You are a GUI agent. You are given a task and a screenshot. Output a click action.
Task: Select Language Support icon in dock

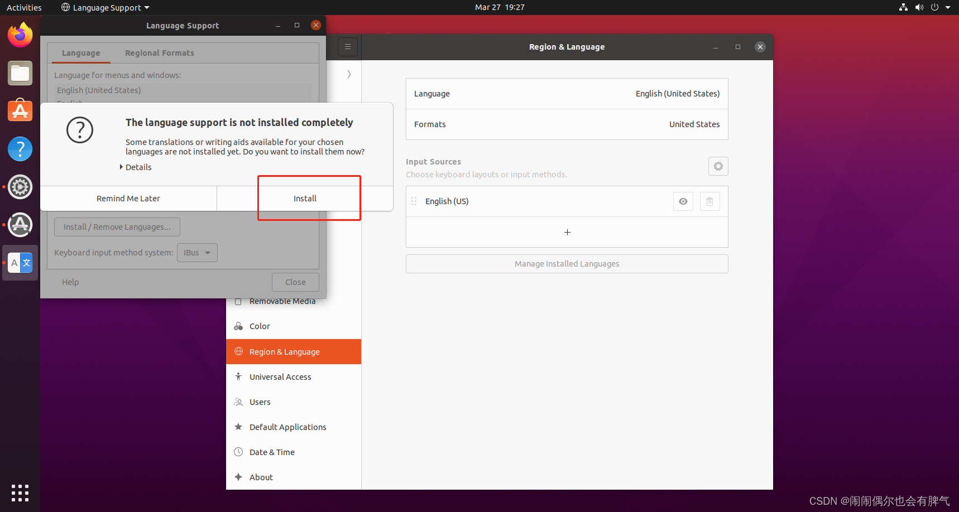coord(20,263)
